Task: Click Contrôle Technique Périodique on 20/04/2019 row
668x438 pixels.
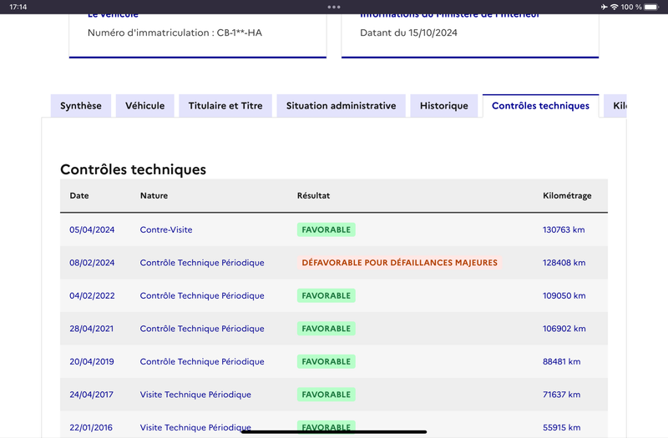Action: [x=202, y=361]
